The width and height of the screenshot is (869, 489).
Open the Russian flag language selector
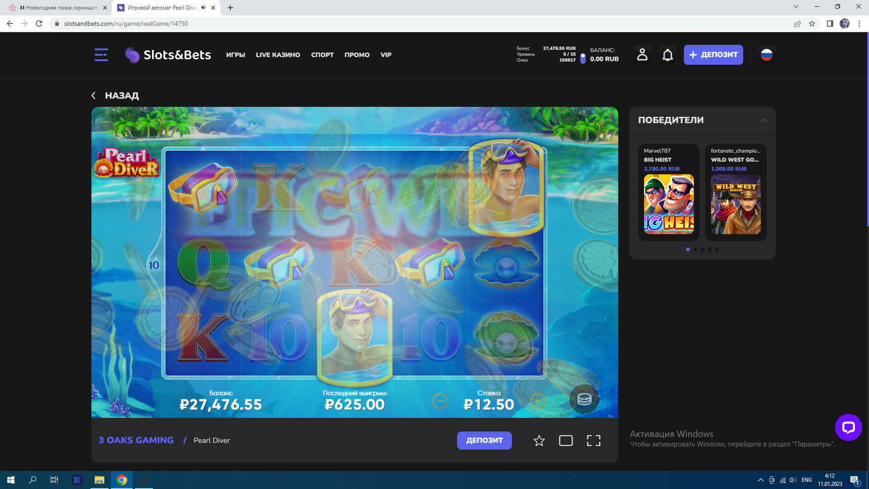pos(766,55)
